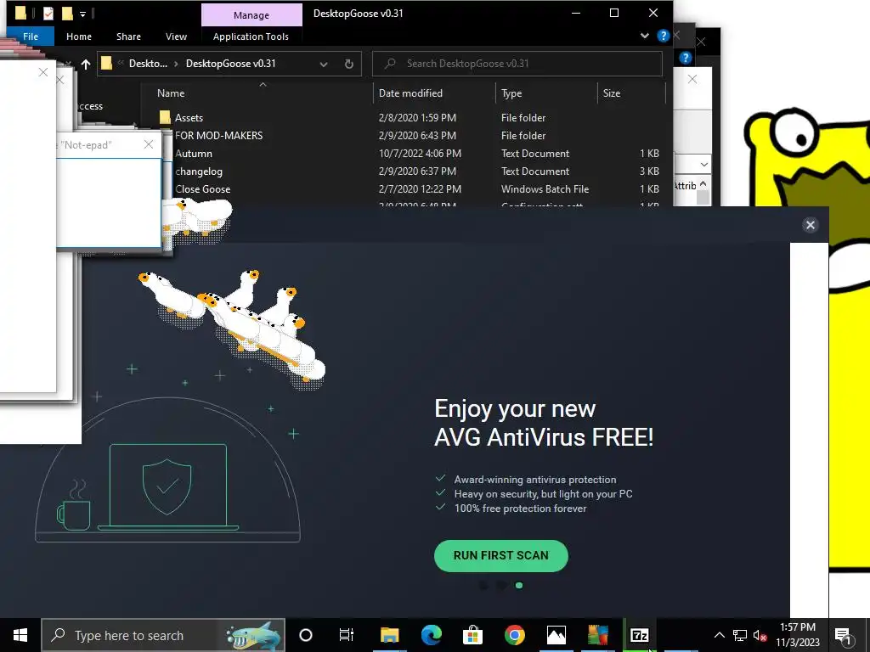Click the RUN FIRST SCAN button
Image resolution: width=870 pixels, height=652 pixels.
point(501,555)
